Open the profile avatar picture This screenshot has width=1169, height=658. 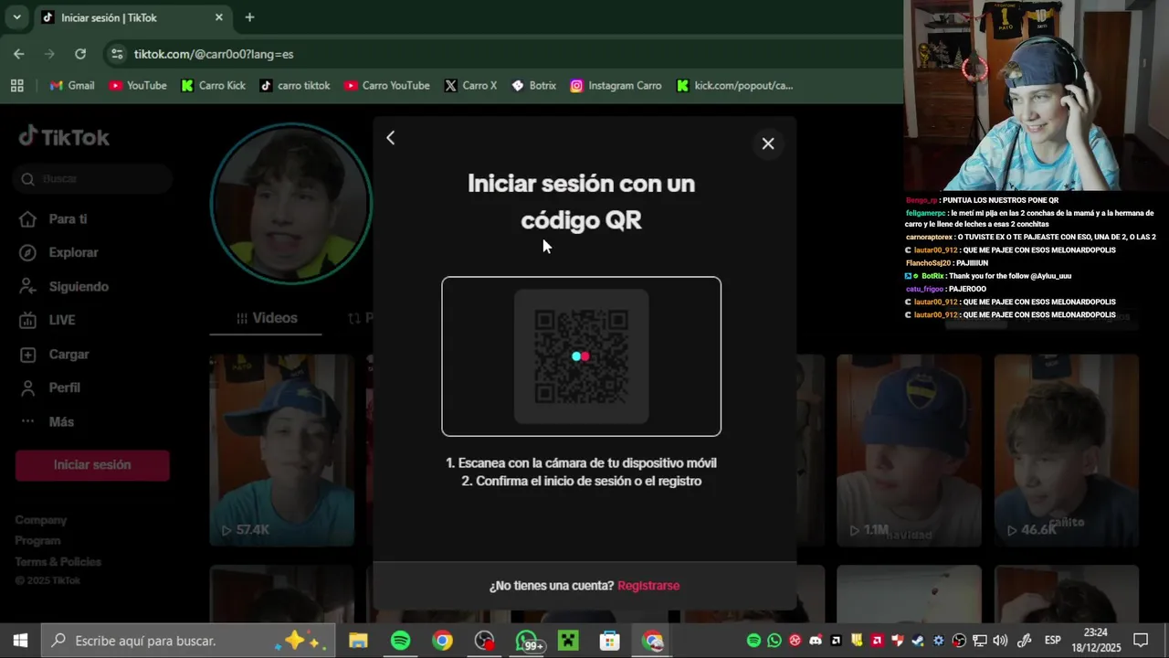pyautogui.click(x=291, y=203)
